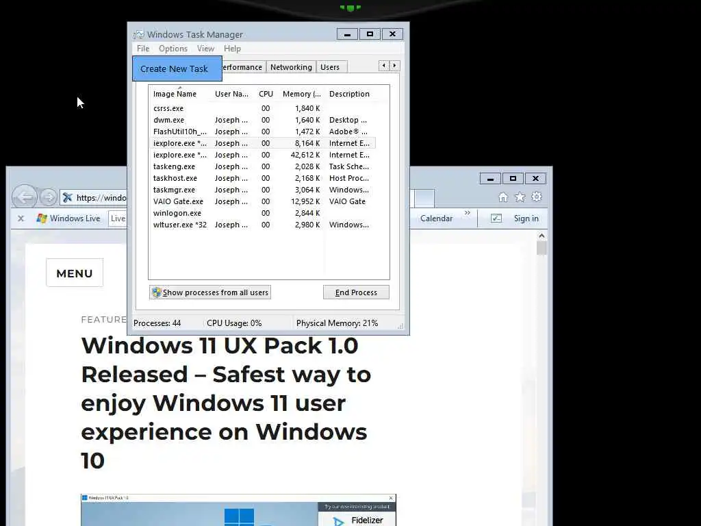Click the Processes count in status bar
This screenshot has width=701, height=526.
click(157, 323)
